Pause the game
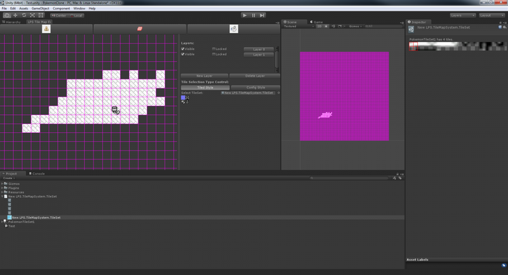 (x=253, y=15)
